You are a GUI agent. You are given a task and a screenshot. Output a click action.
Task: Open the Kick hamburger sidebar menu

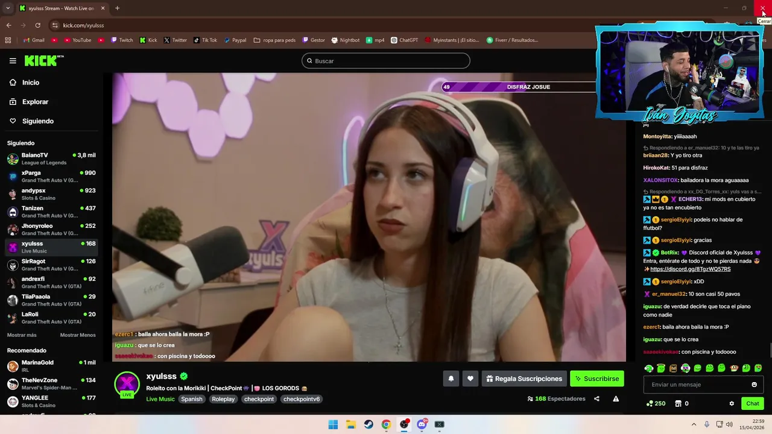[13, 61]
